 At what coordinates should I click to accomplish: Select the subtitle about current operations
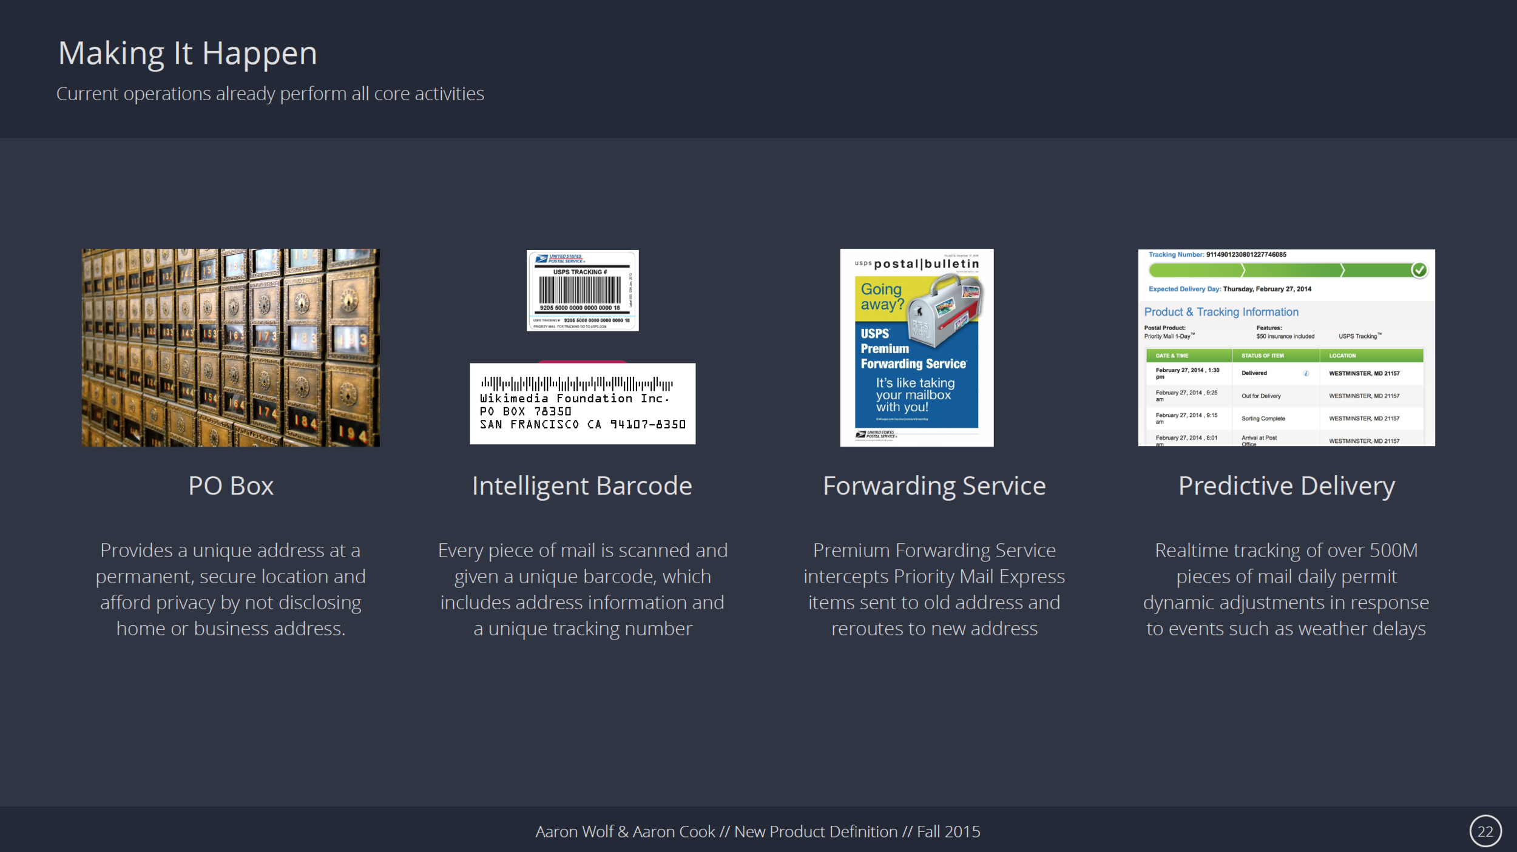click(x=270, y=93)
